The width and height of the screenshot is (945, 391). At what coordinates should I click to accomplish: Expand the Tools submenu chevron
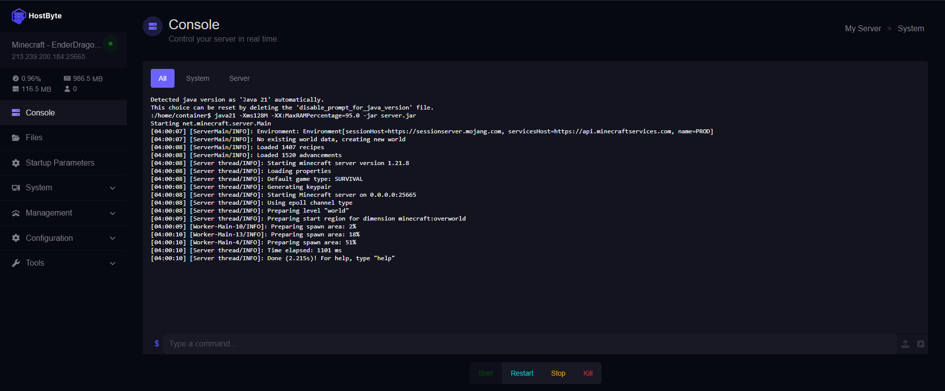pos(113,263)
